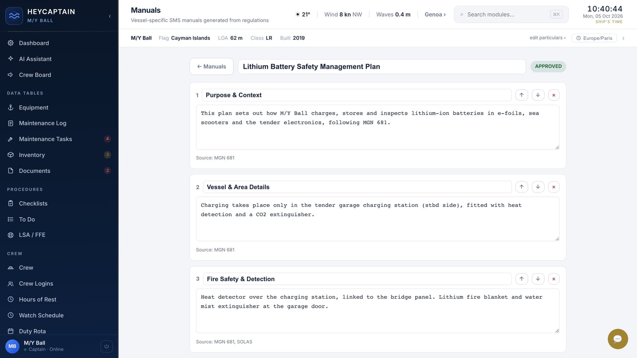Click the weather 21° sun indicator
This screenshot has width=637, height=358.
click(303, 14)
